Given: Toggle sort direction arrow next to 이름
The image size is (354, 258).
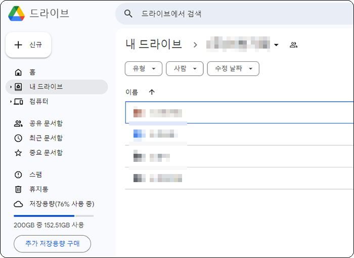Looking at the screenshot, I should [x=152, y=92].
